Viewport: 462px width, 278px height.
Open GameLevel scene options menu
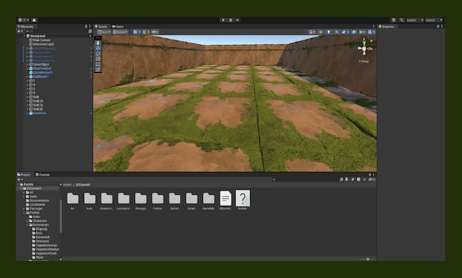pos(90,36)
